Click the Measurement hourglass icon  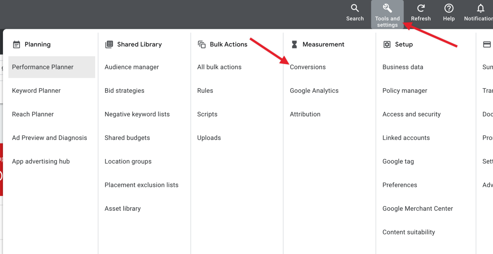(294, 44)
